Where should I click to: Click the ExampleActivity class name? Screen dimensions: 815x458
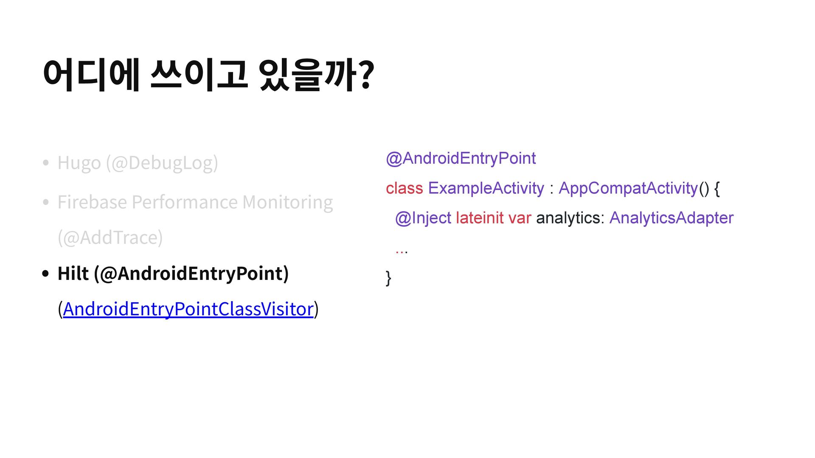click(x=486, y=188)
